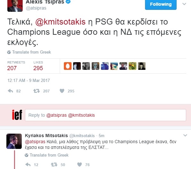Open Alexis Tsipras profile photo
This screenshot has height=169, width=191.
click(x=15, y=6)
